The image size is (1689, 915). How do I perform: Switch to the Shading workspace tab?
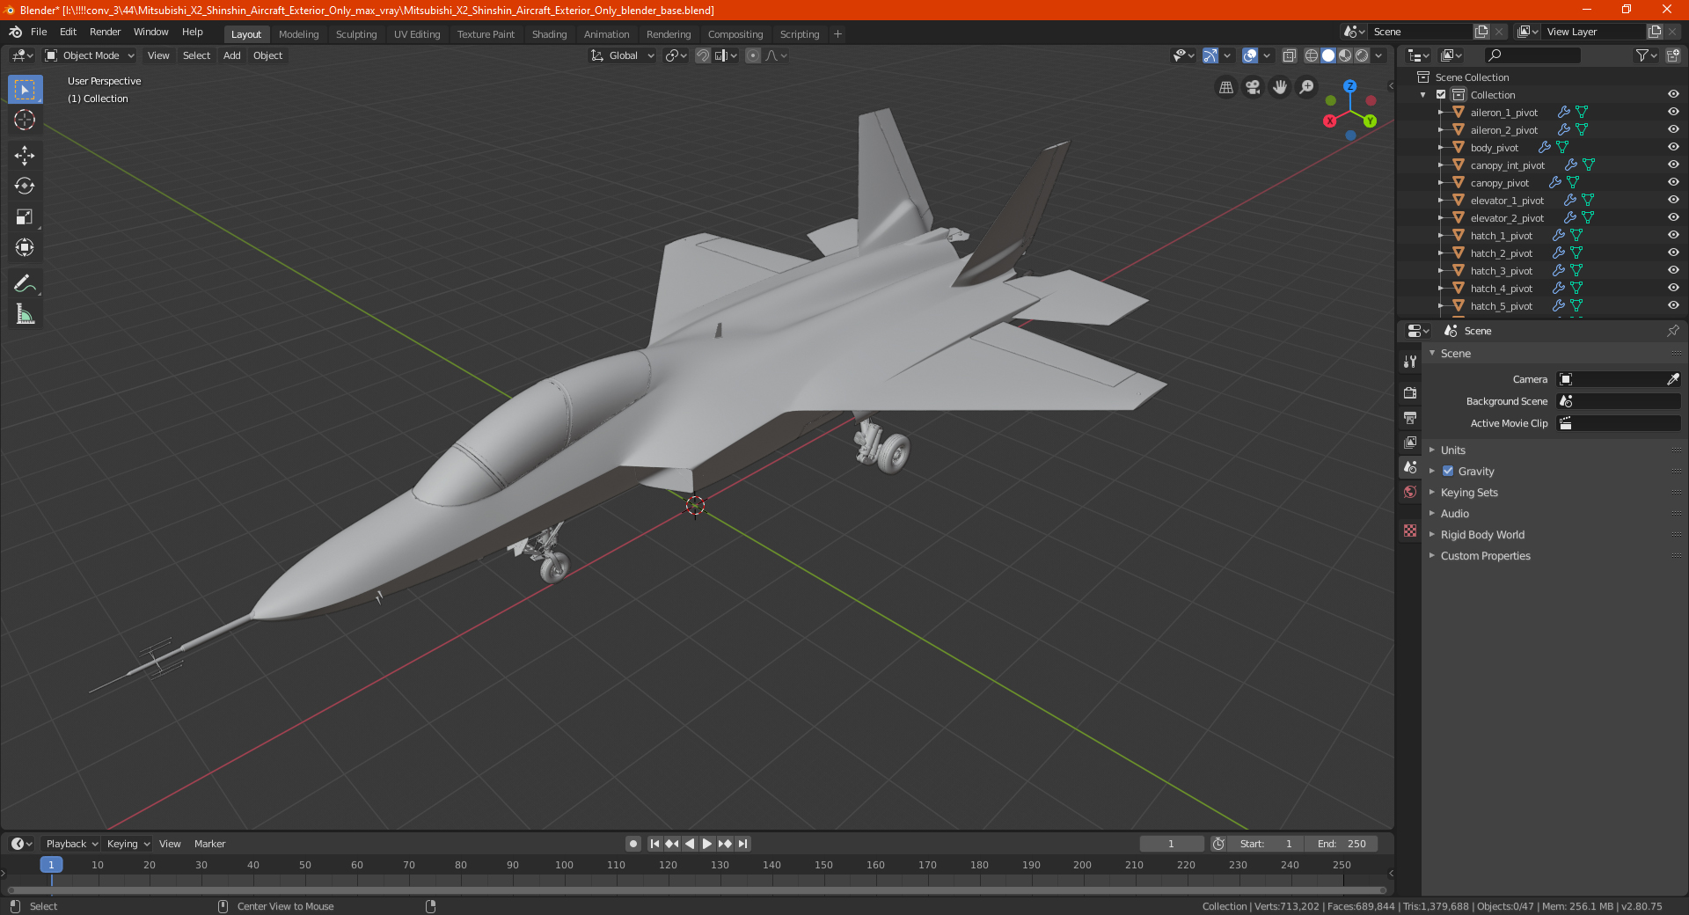(549, 34)
